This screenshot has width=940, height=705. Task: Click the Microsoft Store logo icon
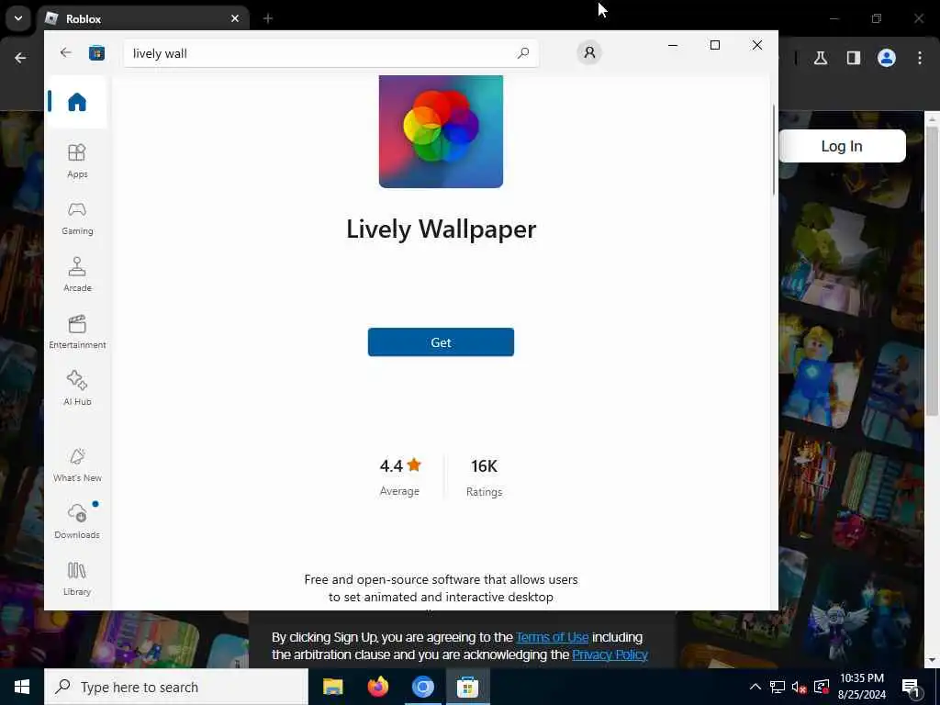(96, 53)
